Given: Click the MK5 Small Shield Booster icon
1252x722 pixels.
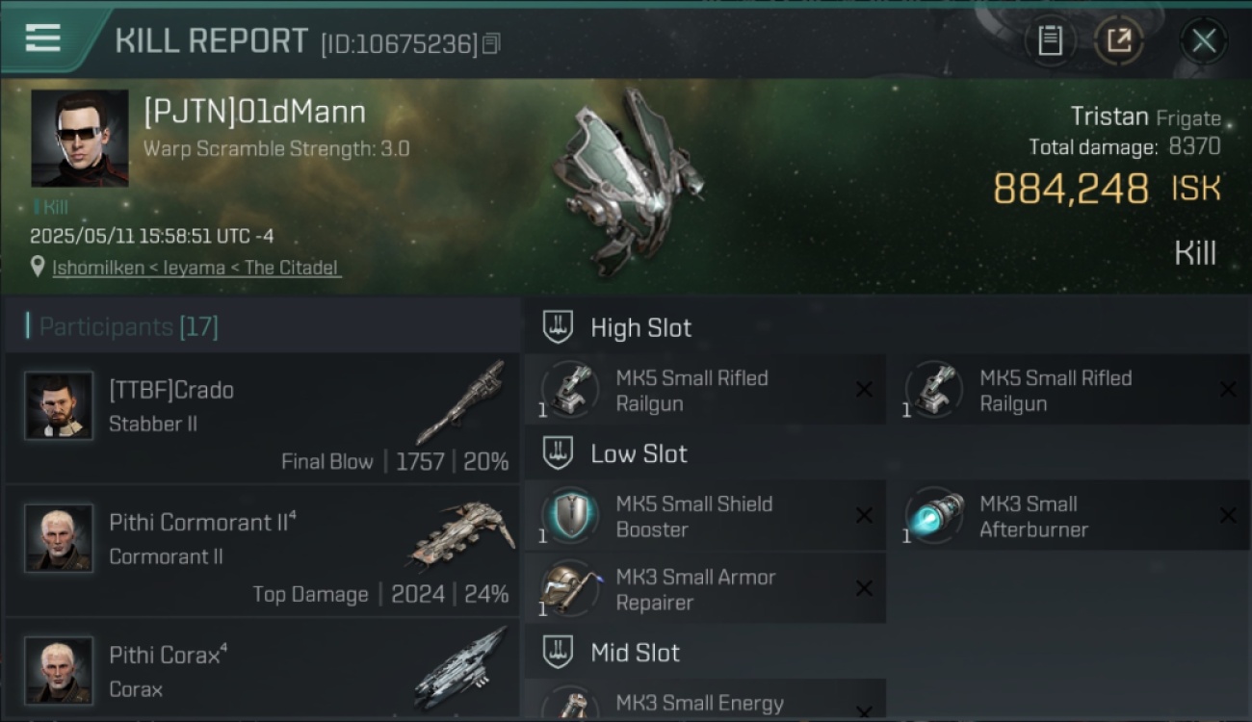Looking at the screenshot, I should 570,516.
